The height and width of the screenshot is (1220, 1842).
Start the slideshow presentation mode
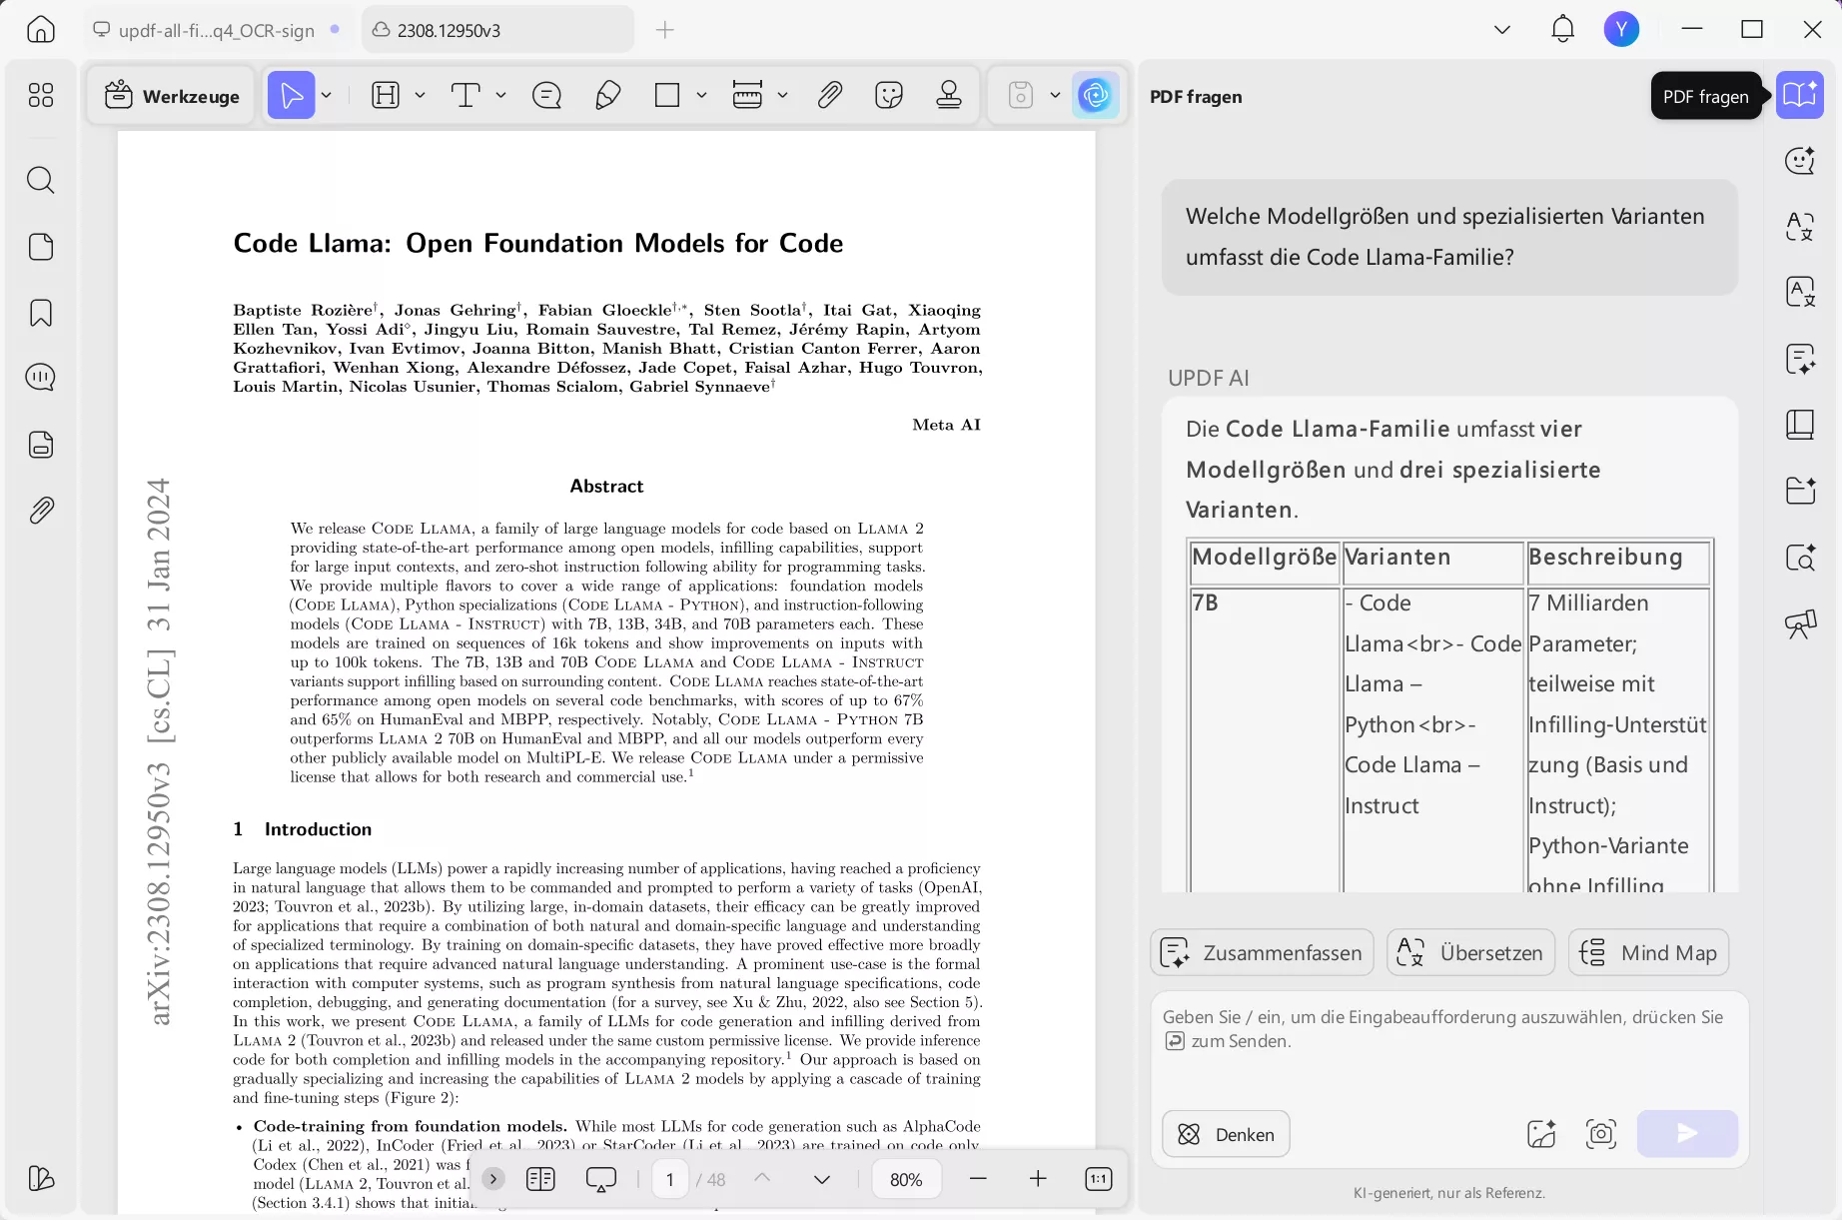(601, 1179)
